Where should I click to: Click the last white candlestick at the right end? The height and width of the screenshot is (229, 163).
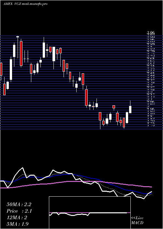point(130,109)
